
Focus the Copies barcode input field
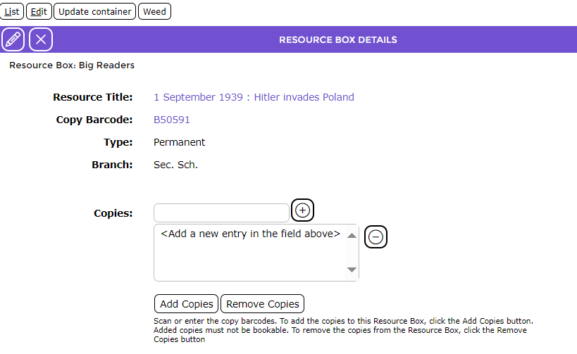coord(221,213)
